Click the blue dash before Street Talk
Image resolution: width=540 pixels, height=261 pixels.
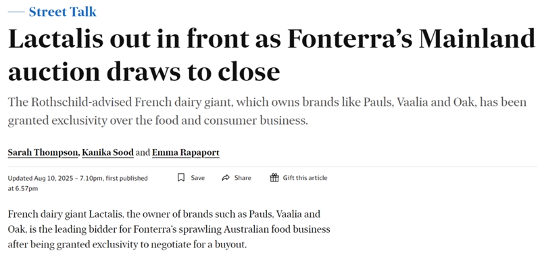(16, 12)
